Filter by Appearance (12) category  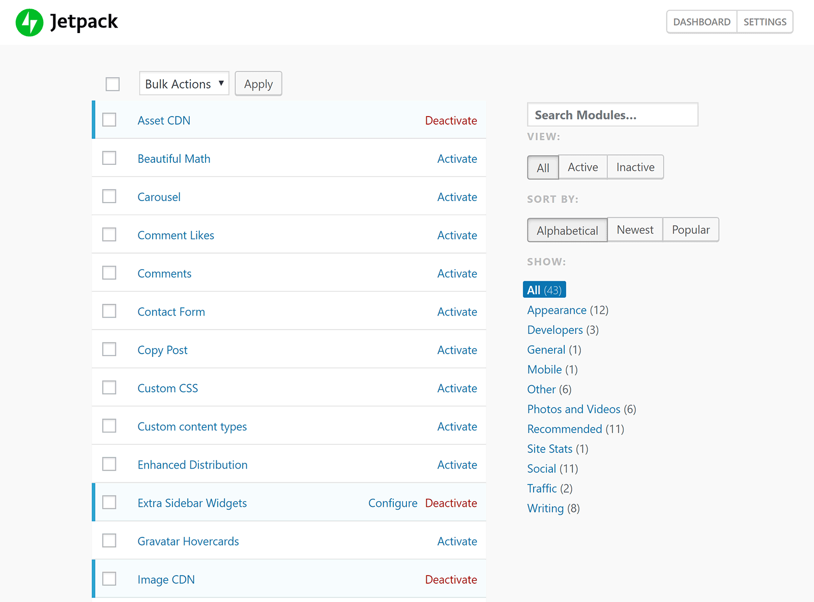point(568,310)
